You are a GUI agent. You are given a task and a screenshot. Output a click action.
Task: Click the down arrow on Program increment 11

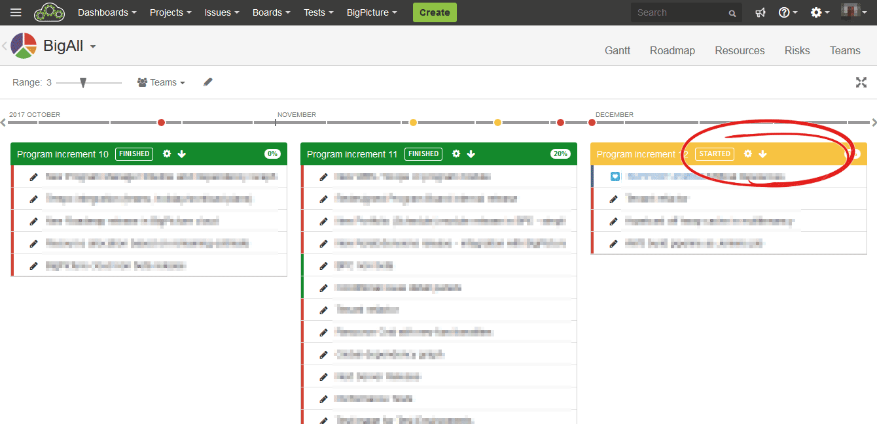471,154
